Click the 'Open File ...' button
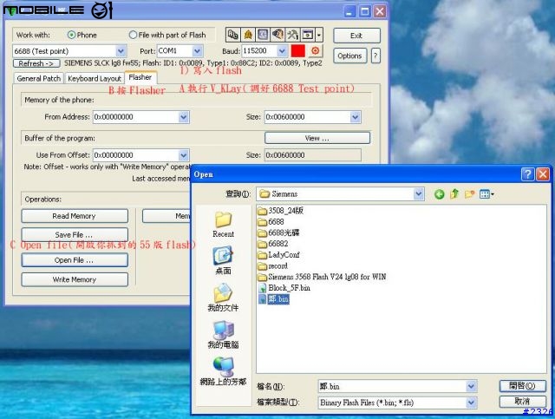The height and width of the screenshot is (419, 555). 75,260
